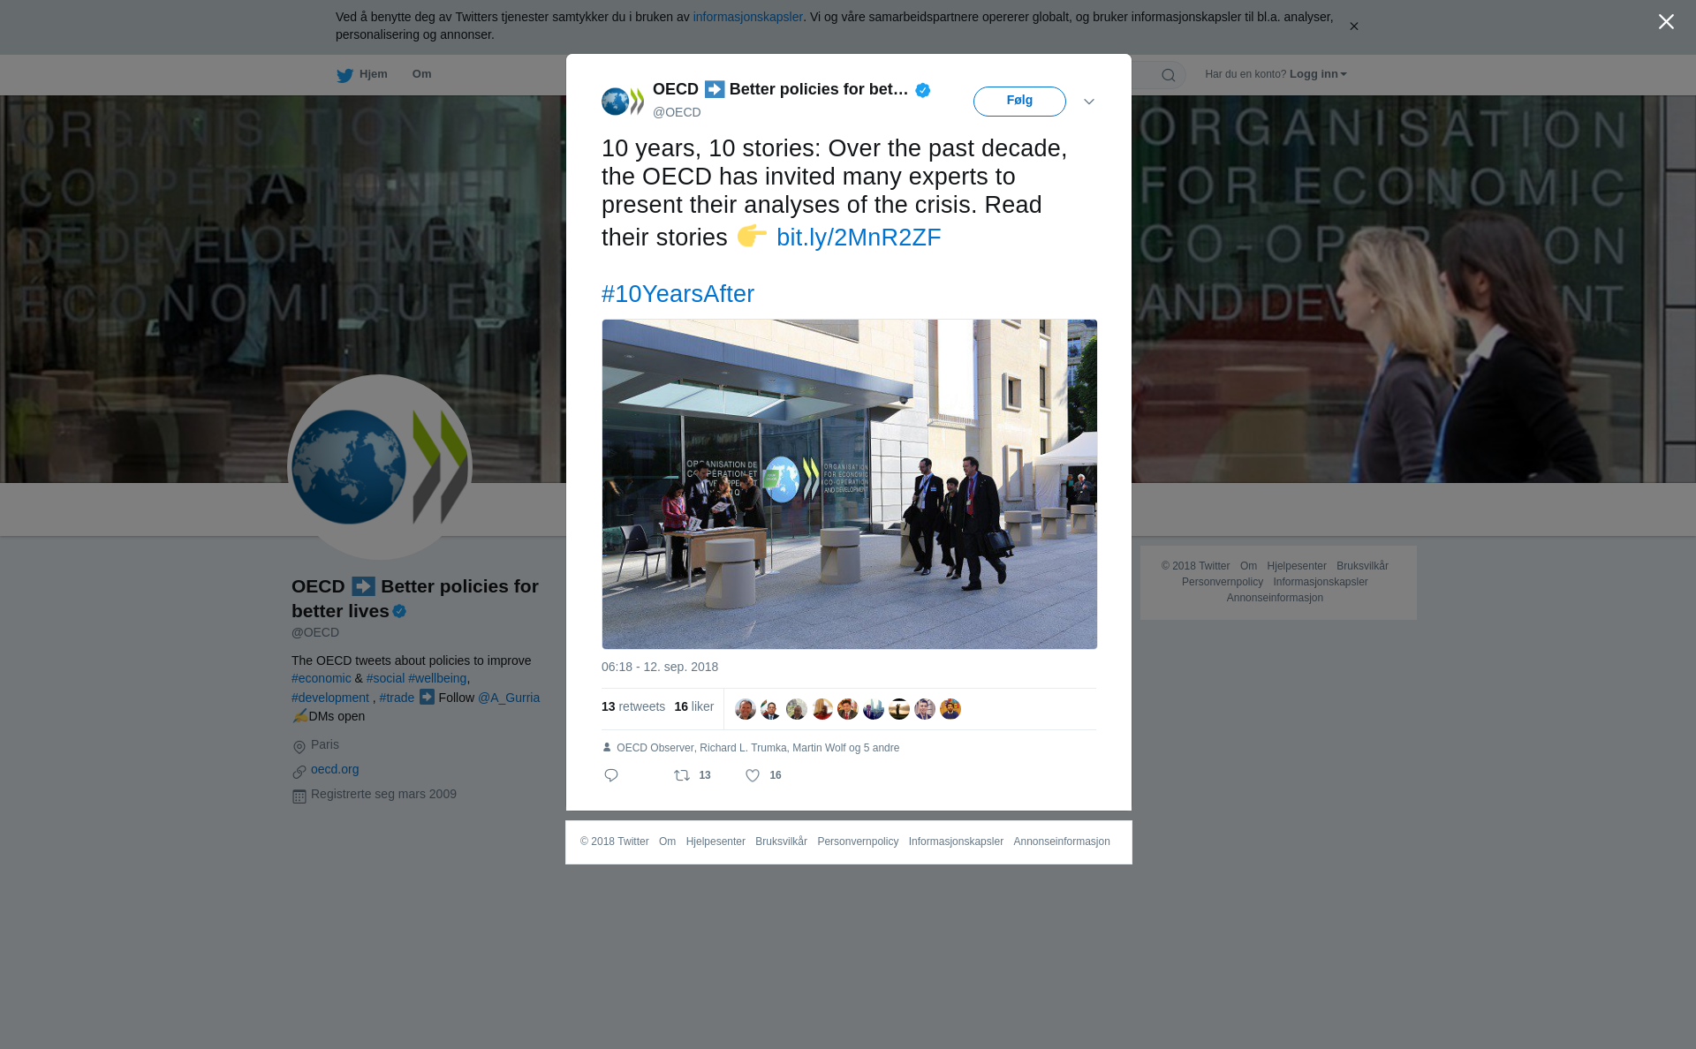Click the fourth liker avatar

pos(822,709)
